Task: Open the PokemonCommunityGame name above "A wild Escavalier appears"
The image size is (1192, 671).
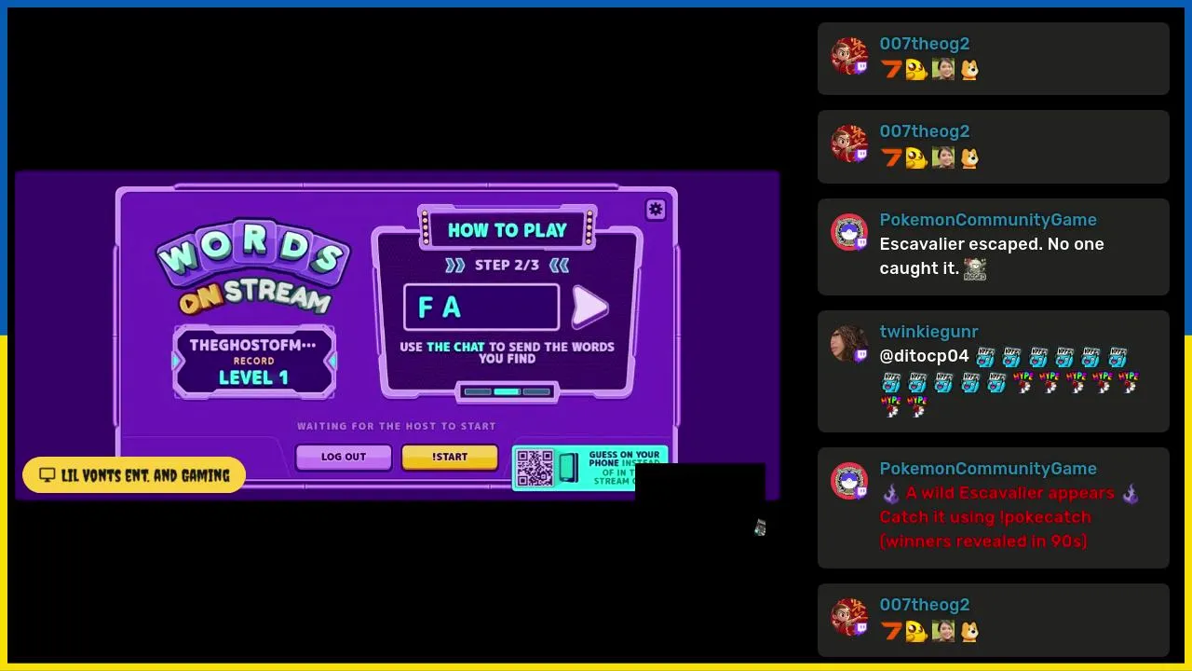Action: (x=988, y=469)
